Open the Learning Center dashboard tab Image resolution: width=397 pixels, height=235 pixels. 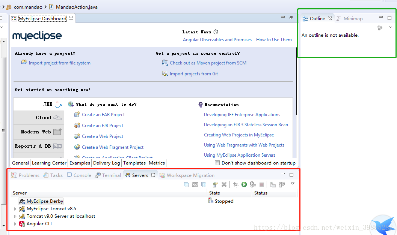49,163
